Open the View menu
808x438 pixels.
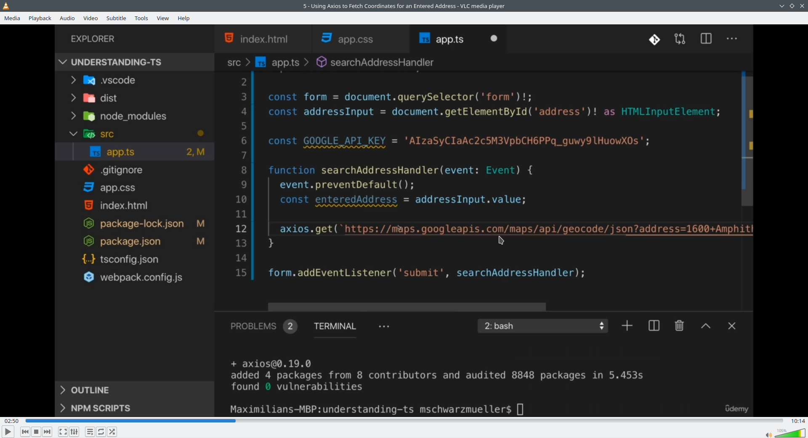pos(163,18)
